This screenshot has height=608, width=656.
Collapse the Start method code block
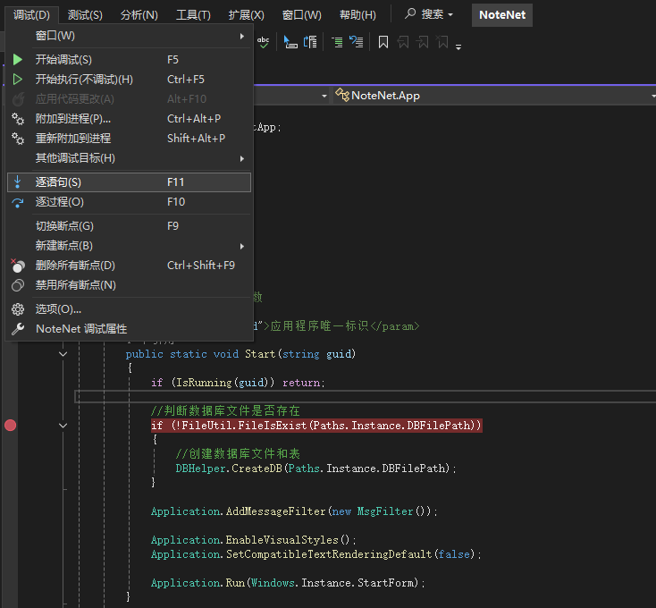[63, 354]
